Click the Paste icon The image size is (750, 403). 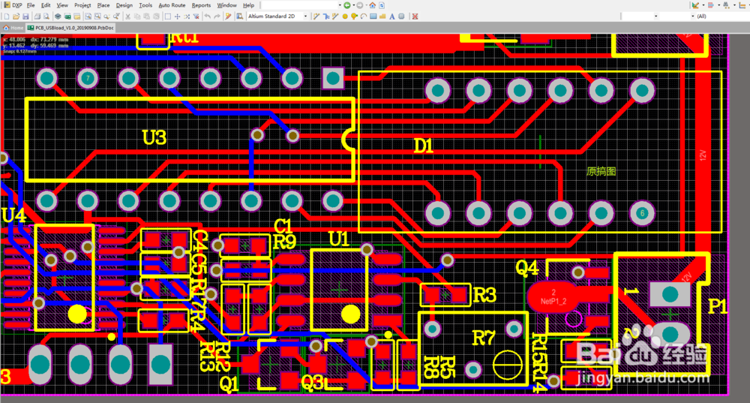pyautogui.click(x=146, y=17)
